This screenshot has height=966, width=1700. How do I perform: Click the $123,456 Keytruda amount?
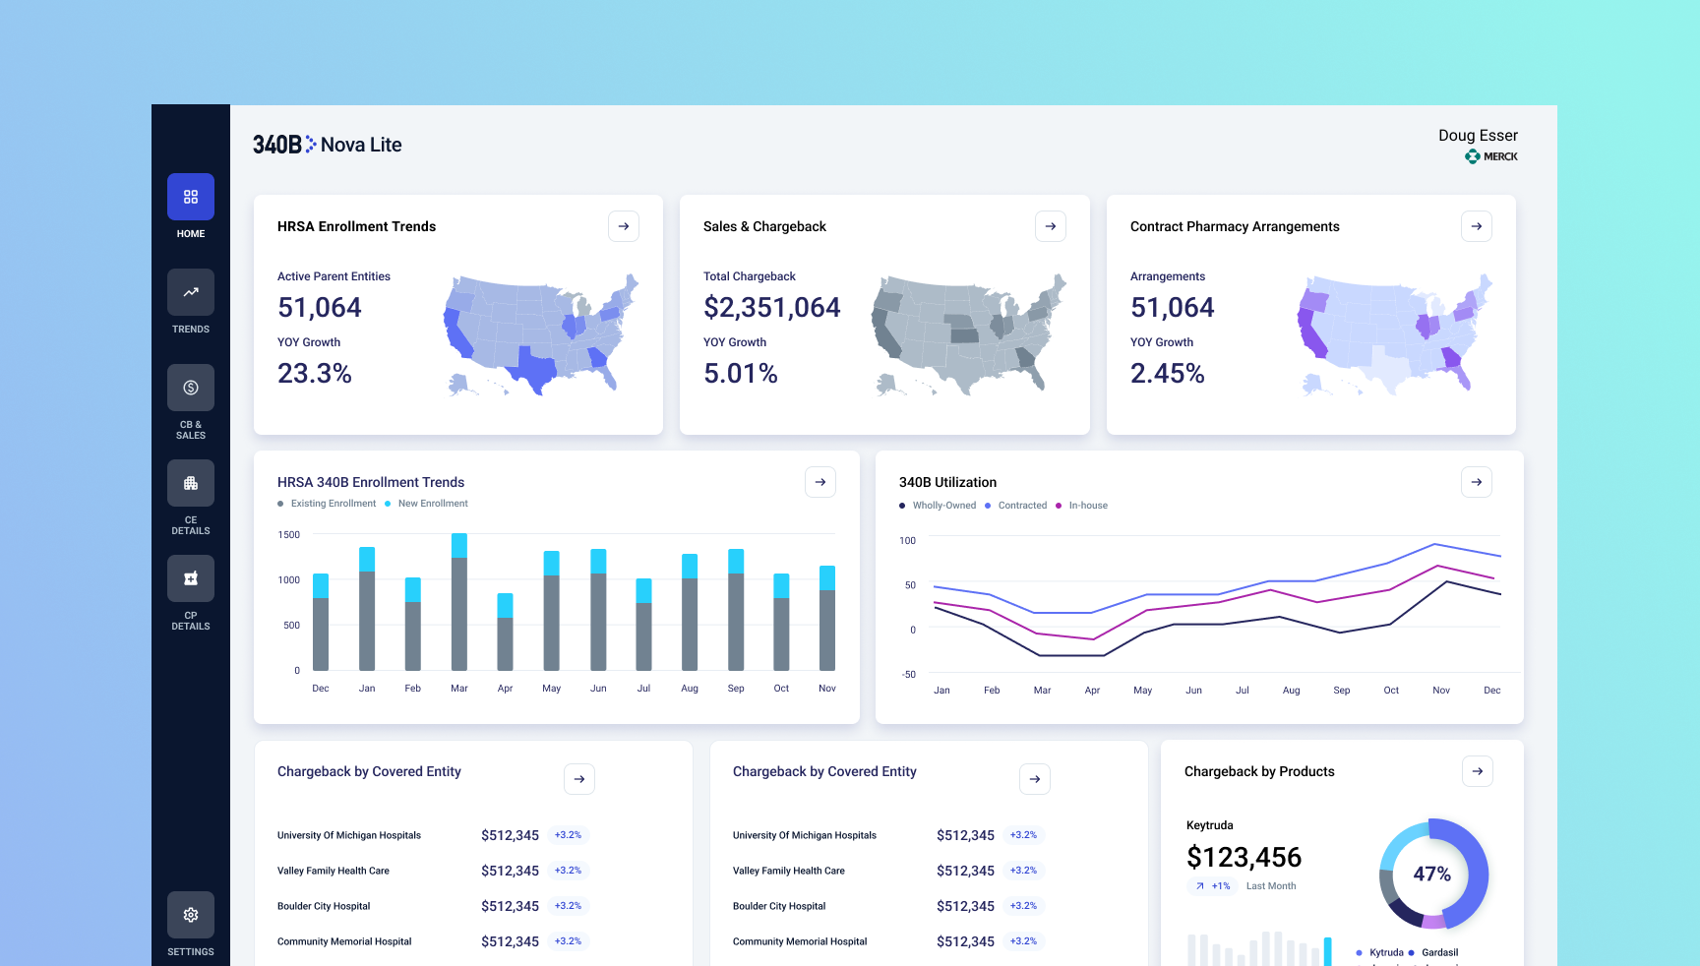1244,858
